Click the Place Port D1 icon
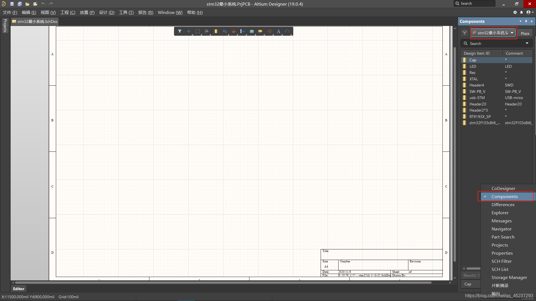 tap(261, 31)
